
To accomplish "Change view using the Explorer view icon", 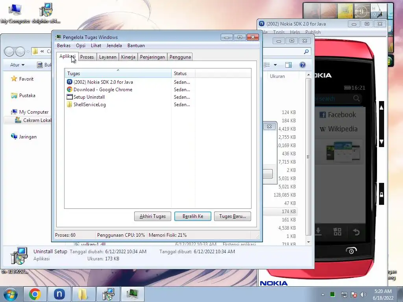I will click(x=267, y=65).
